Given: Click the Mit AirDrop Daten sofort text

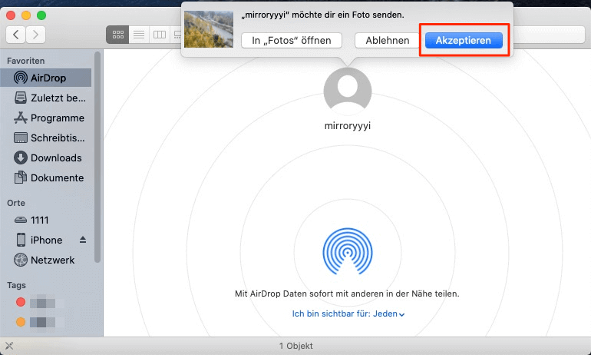Looking at the screenshot, I should [347, 294].
